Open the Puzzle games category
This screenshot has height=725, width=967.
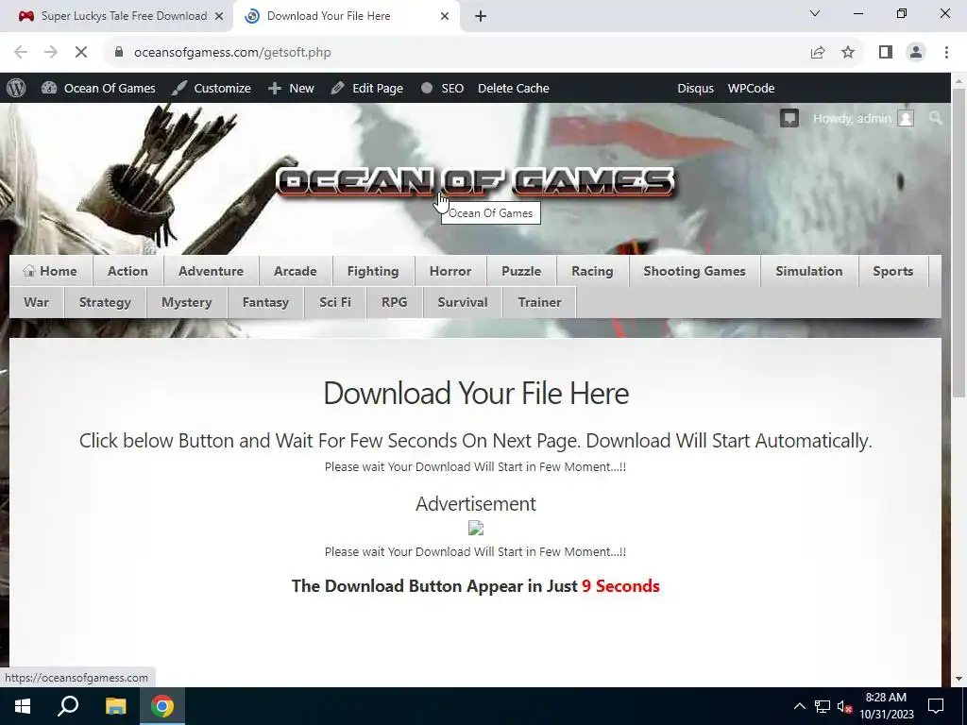(521, 271)
